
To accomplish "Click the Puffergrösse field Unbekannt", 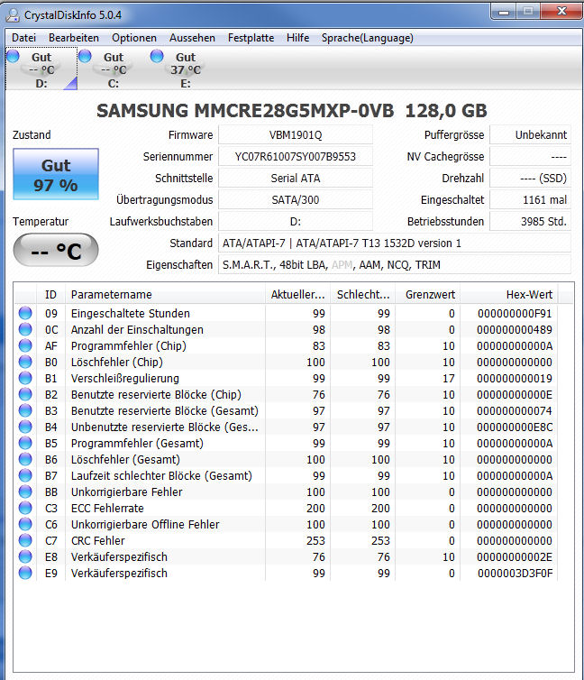I will click(x=530, y=135).
